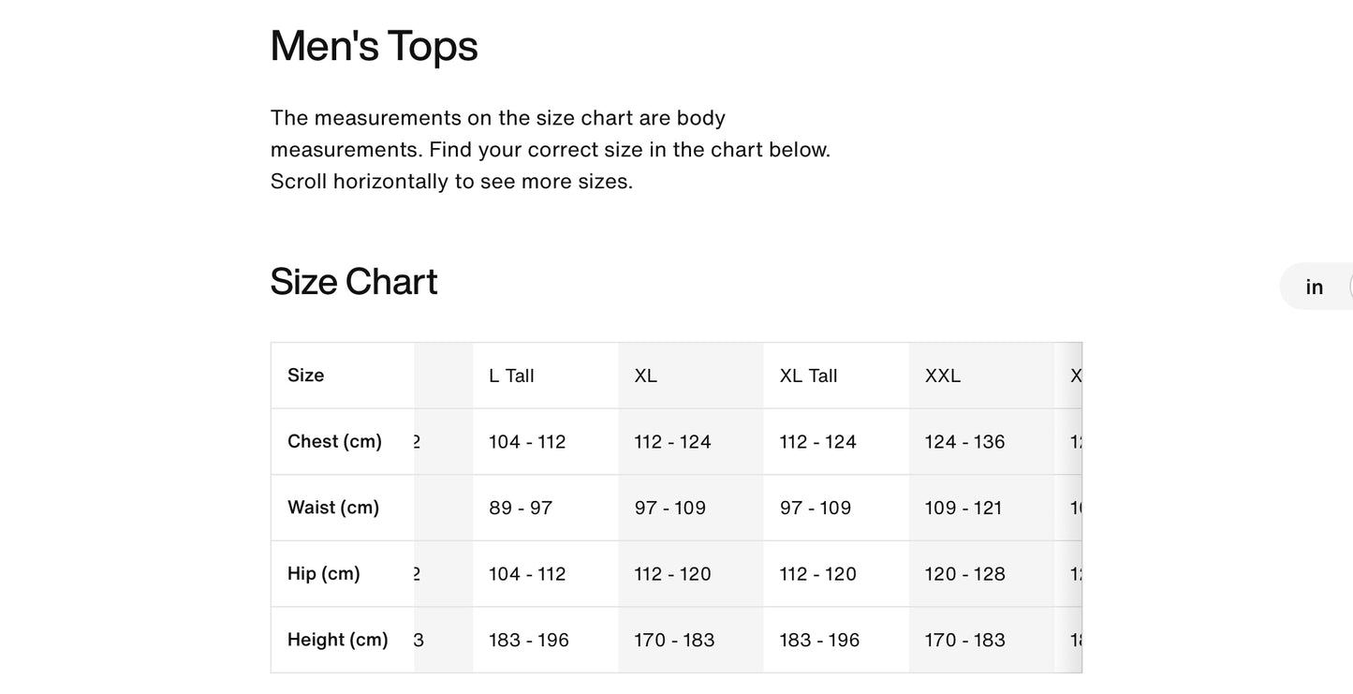Click the Men's Tops heading
Screen dimensions: 1353x694
(374, 46)
